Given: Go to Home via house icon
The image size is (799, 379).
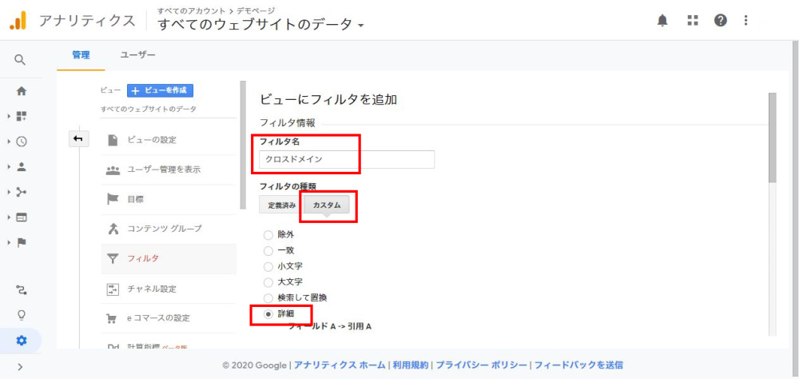Looking at the screenshot, I should (x=22, y=91).
